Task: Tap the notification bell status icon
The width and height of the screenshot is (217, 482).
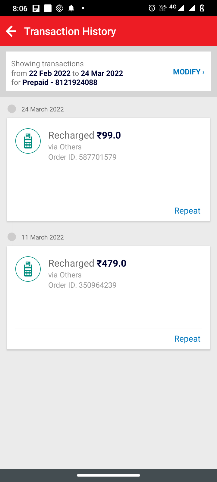Action: (71, 8)
